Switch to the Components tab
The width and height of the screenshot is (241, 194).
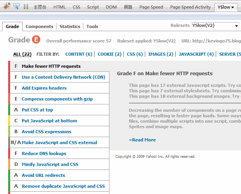click(x=39, y=26)
